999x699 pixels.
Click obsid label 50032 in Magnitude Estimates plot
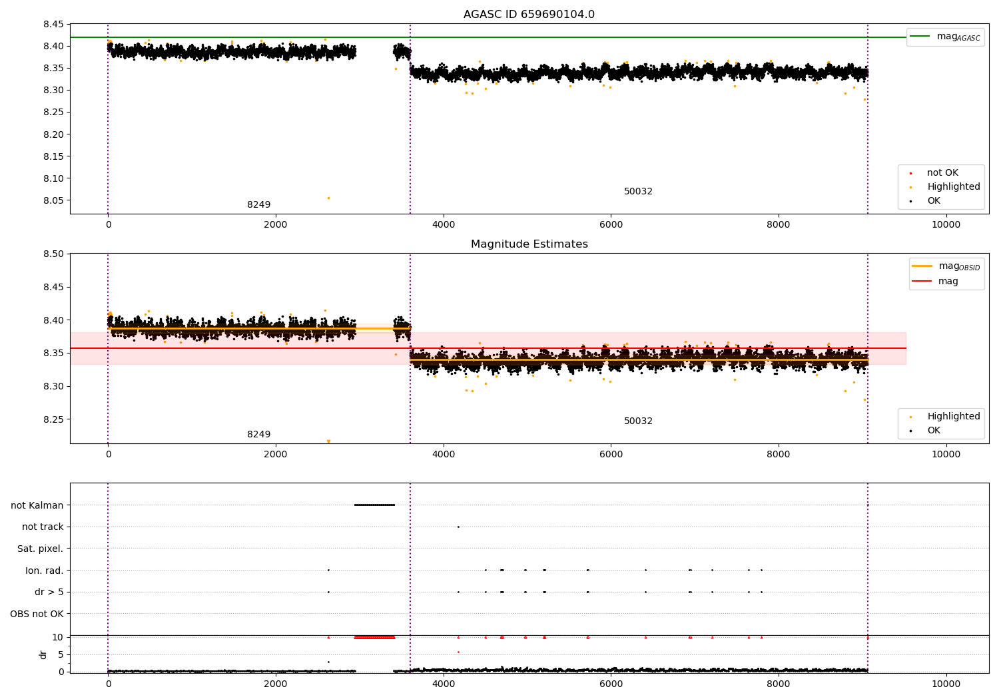pos(638,421)
